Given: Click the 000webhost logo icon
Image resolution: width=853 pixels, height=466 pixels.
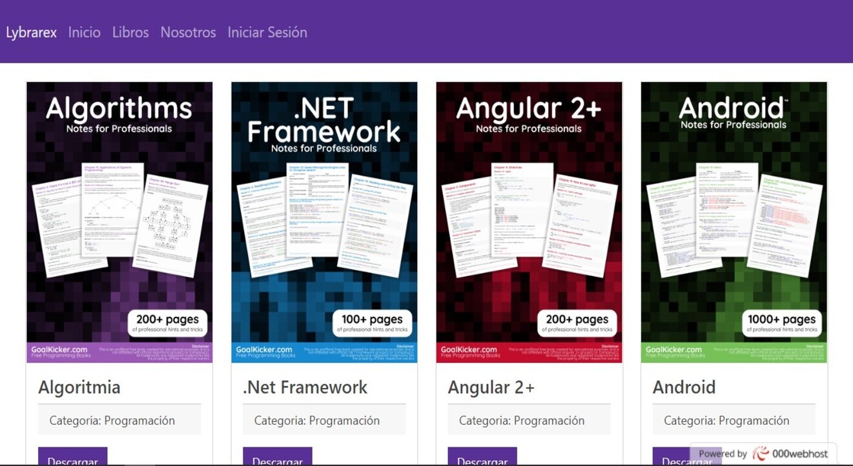Looking at the screenshot, I should point(761,454).
